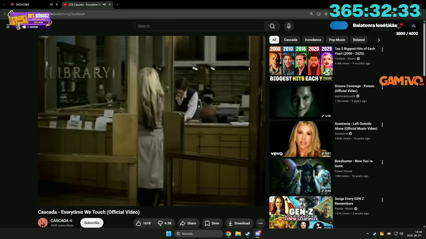The width and height of the screenshot is (426, 239).
Task: Save the video to a playlist
Action: [212, 223]
